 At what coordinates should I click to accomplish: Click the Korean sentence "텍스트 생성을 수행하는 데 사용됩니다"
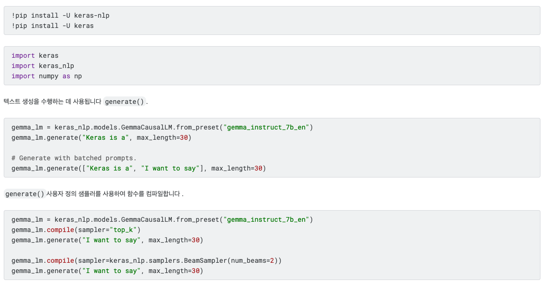[52, 102]
